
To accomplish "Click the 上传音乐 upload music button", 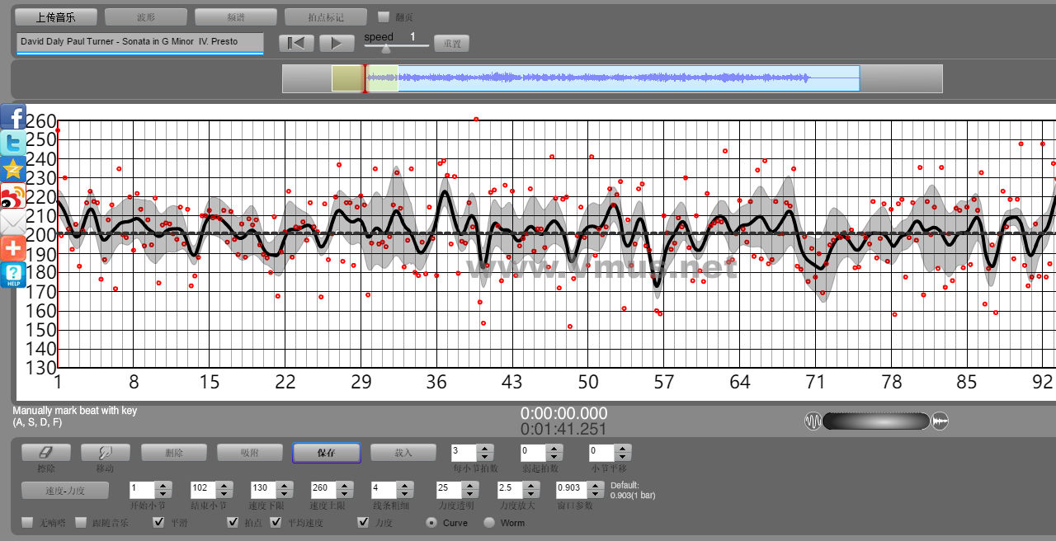I will [x=56, y=16].
